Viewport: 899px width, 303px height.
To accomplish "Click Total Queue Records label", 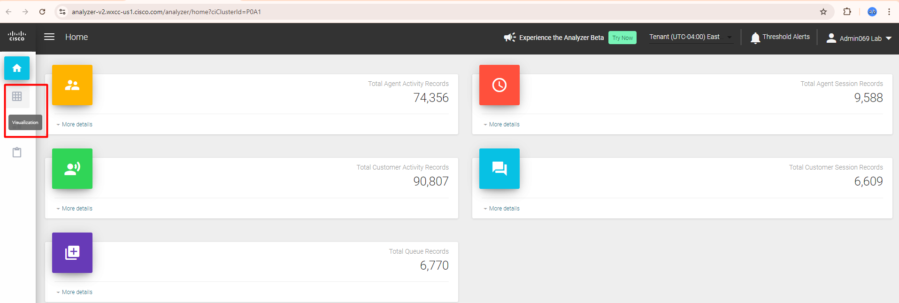I will (x=419, y=251).
